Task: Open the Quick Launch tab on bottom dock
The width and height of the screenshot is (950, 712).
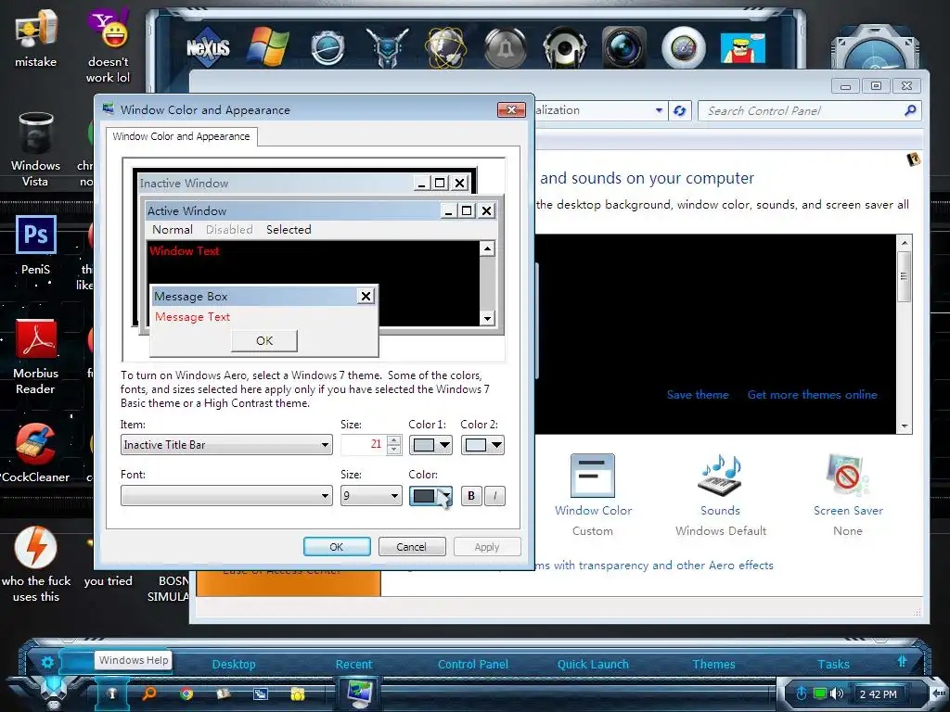Action: [593, 664]
